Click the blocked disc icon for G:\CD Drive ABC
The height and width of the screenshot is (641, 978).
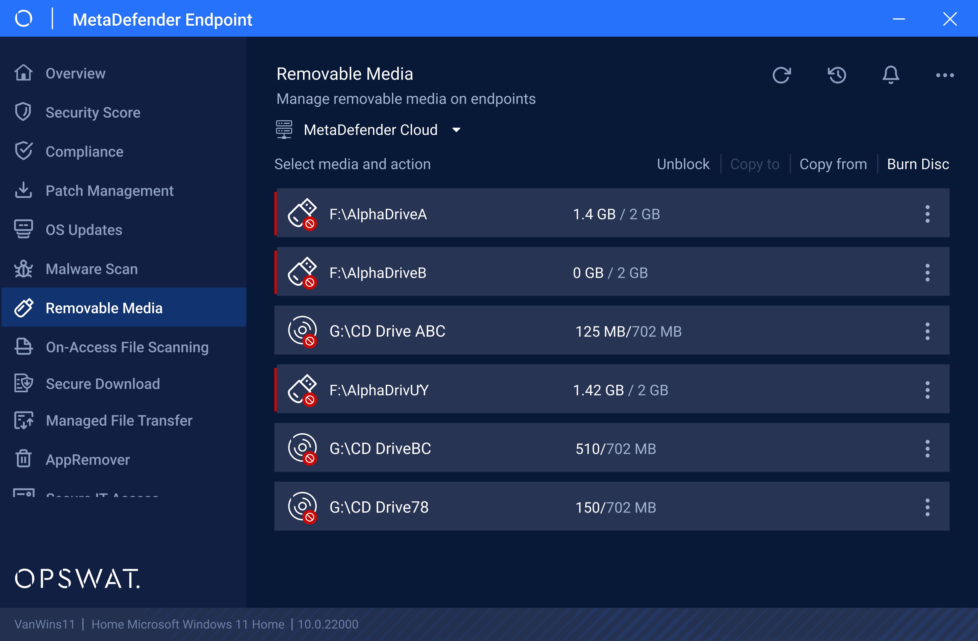point(302,331)
